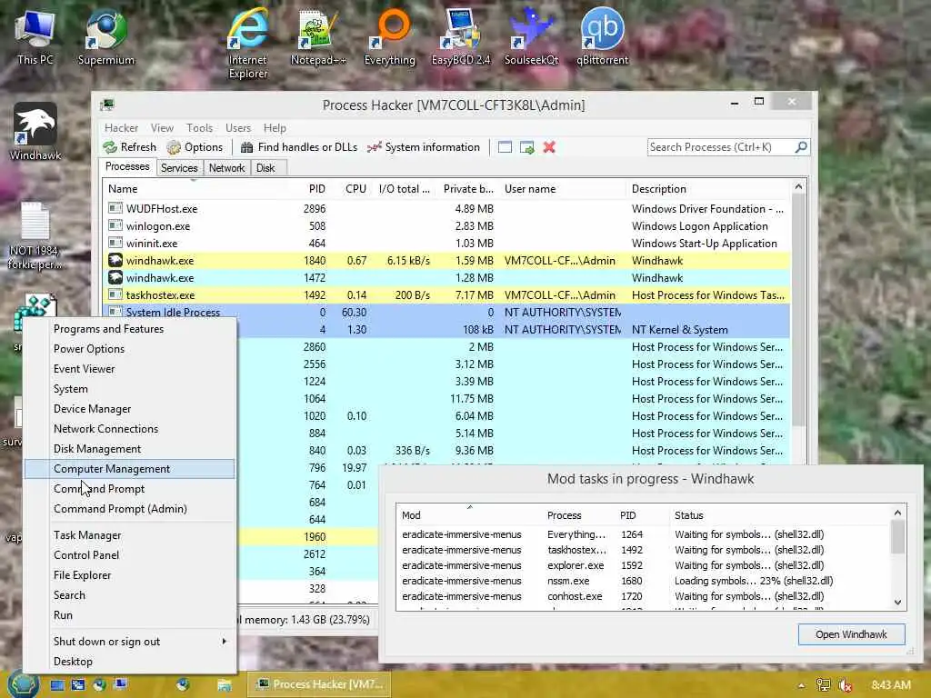Screen dimensions: 931x698
Task: Open the Supermium browser shortcut
Action: point(105,37)
